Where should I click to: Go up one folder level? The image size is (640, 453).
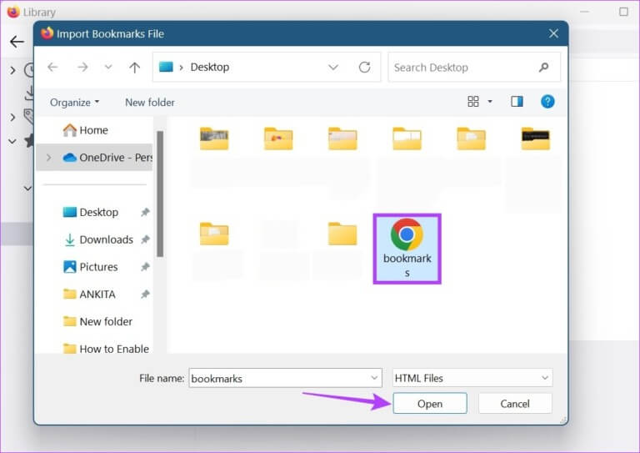pos(135,67)
